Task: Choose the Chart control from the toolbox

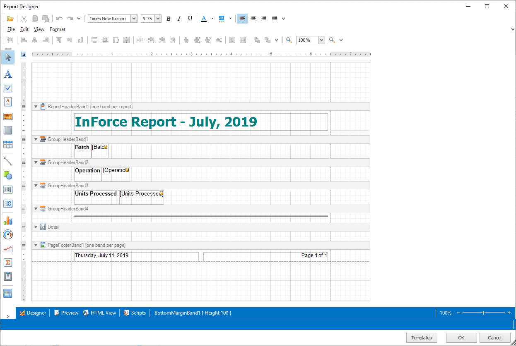Action: (8, 220)
